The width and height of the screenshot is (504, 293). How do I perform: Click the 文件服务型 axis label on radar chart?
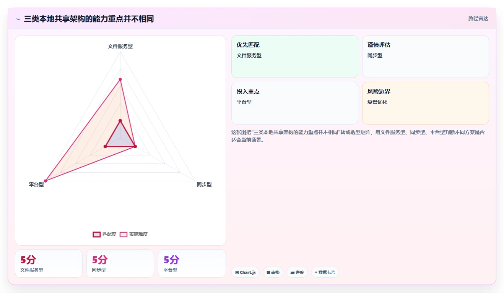[x=120, y=46]
